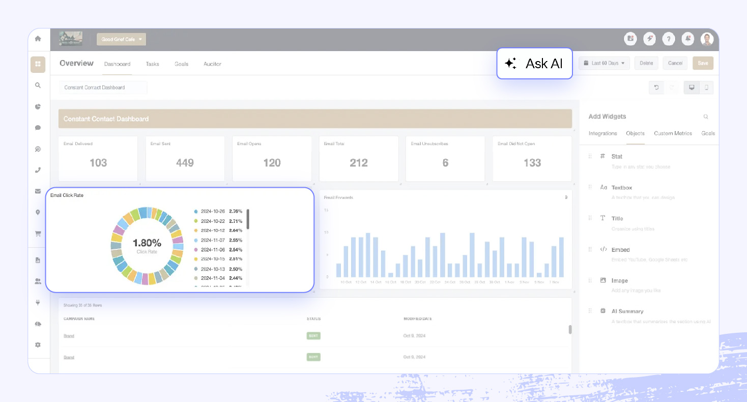The image size is (747, 402).
Task: Toggle the 2024-10-26 legend entry
Action: 212,211
